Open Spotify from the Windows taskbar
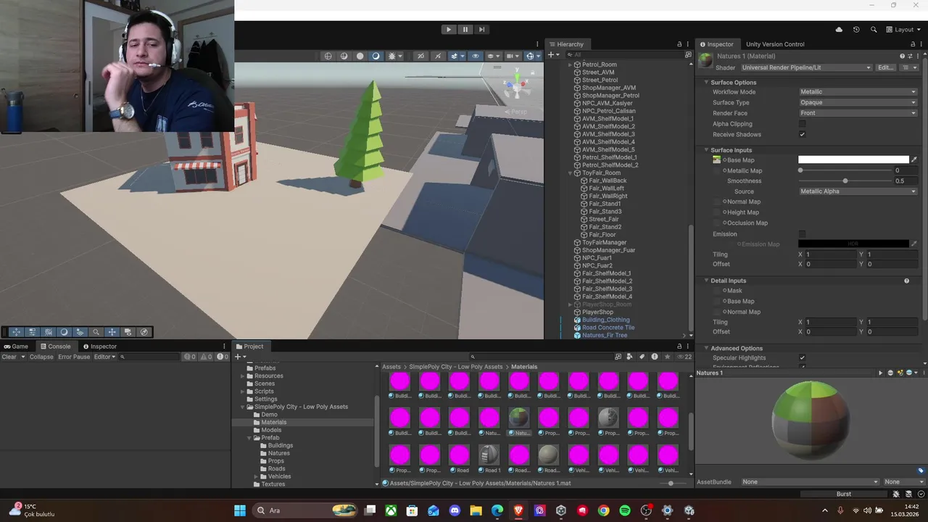This screenshot has width=928, height=522. coord(625,510)
